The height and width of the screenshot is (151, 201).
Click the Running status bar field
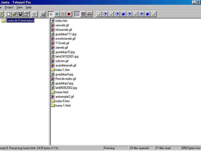[116, 148]
